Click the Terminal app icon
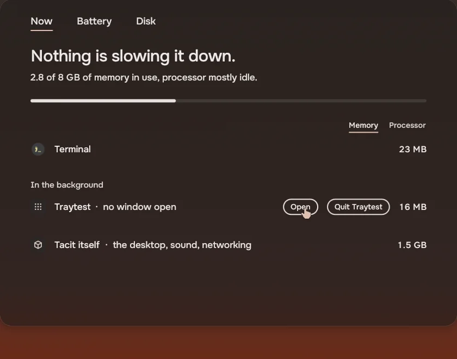 pos(38,149)
